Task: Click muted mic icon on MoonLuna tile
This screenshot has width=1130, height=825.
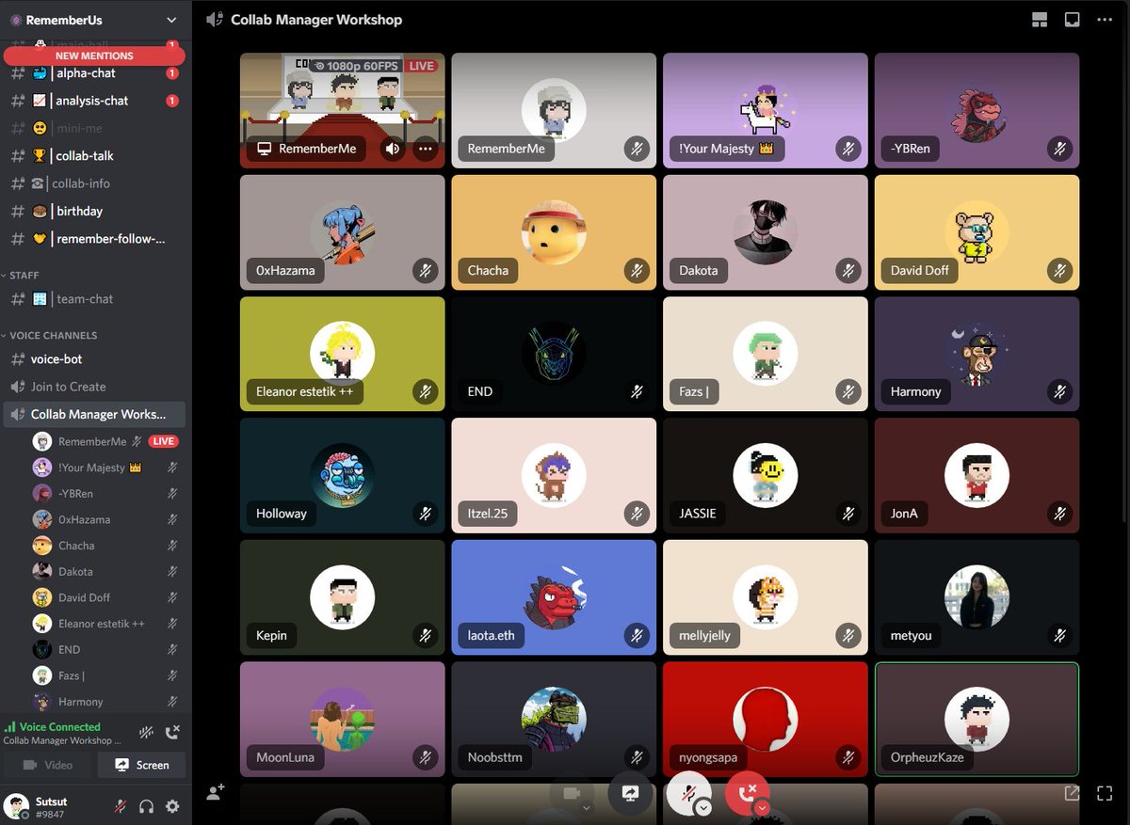Action: point(426,756)
